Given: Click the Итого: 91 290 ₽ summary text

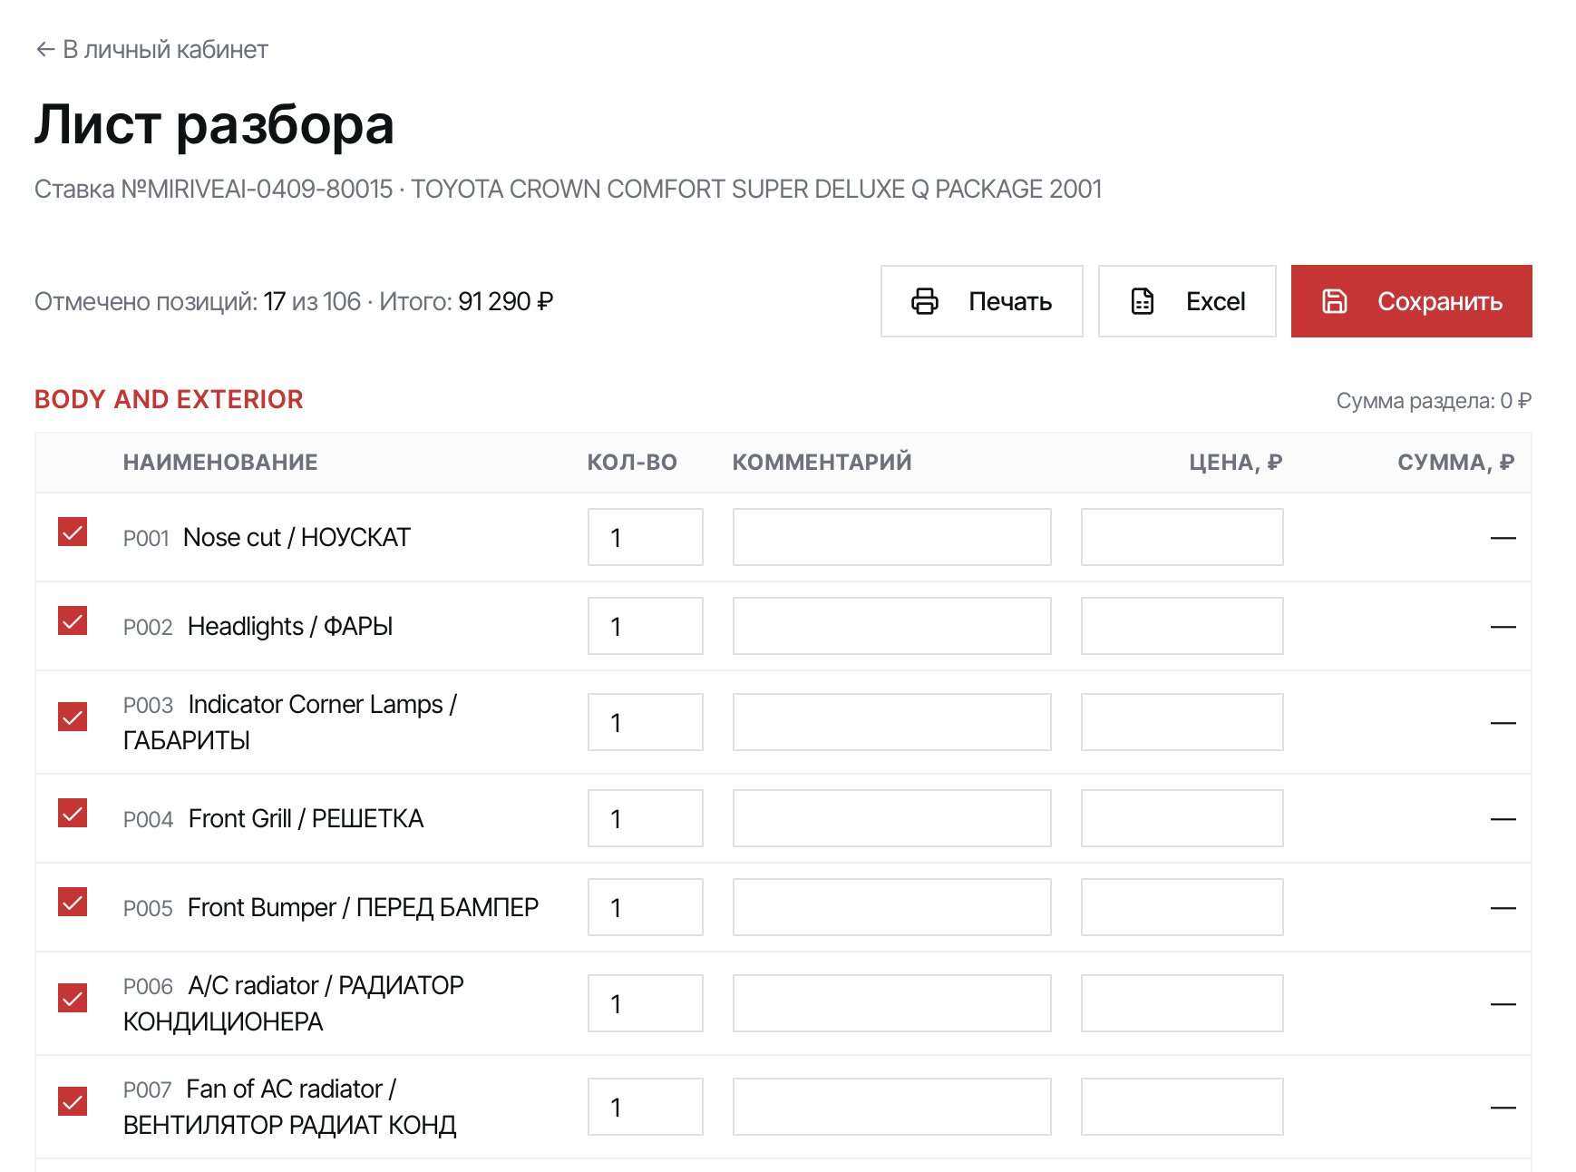Looking at the screenshot, I should tap(466, 301).
